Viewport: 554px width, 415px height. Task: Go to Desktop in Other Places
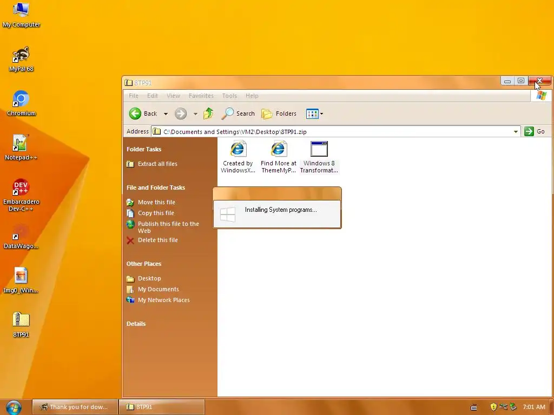[149, 278]
